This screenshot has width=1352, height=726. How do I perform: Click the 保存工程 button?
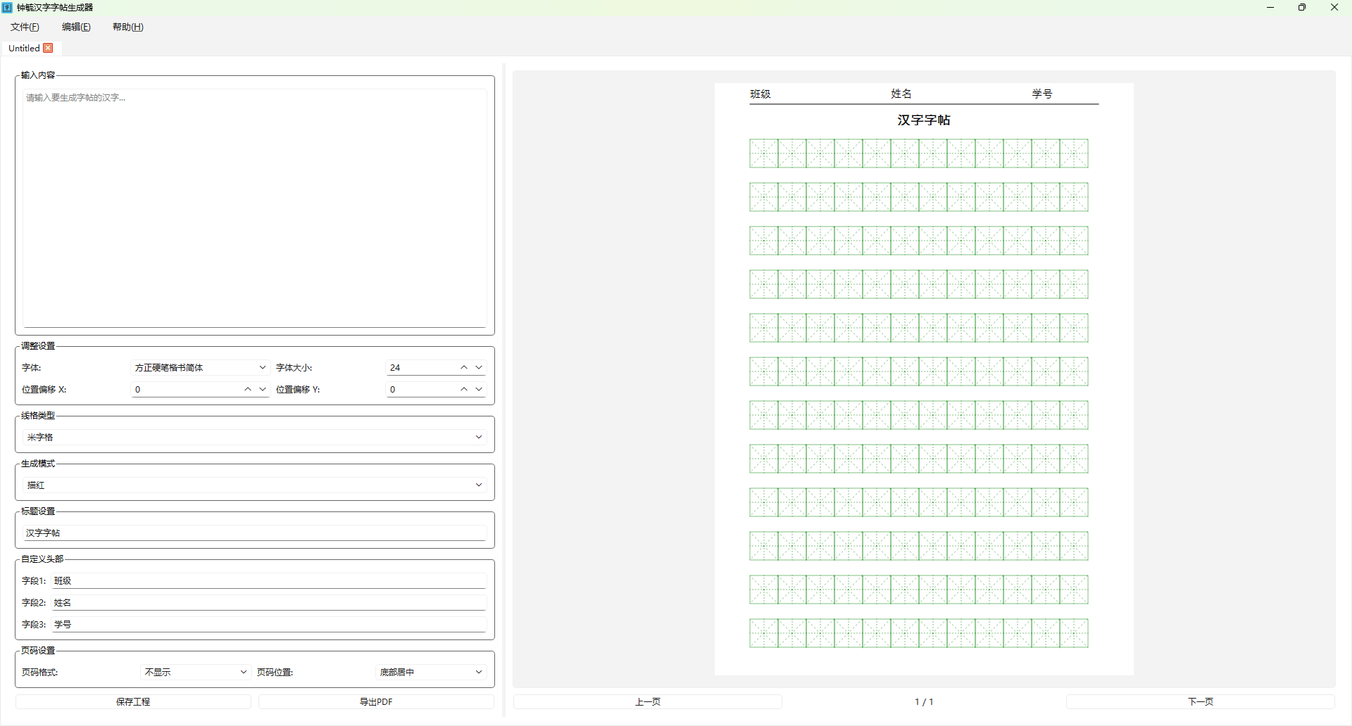tap(133, 701)
